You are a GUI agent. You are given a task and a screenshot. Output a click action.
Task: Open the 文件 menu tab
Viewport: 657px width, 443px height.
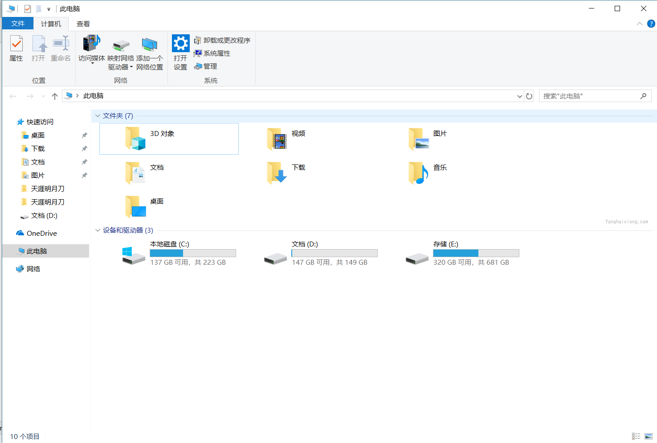pos(18,24)
